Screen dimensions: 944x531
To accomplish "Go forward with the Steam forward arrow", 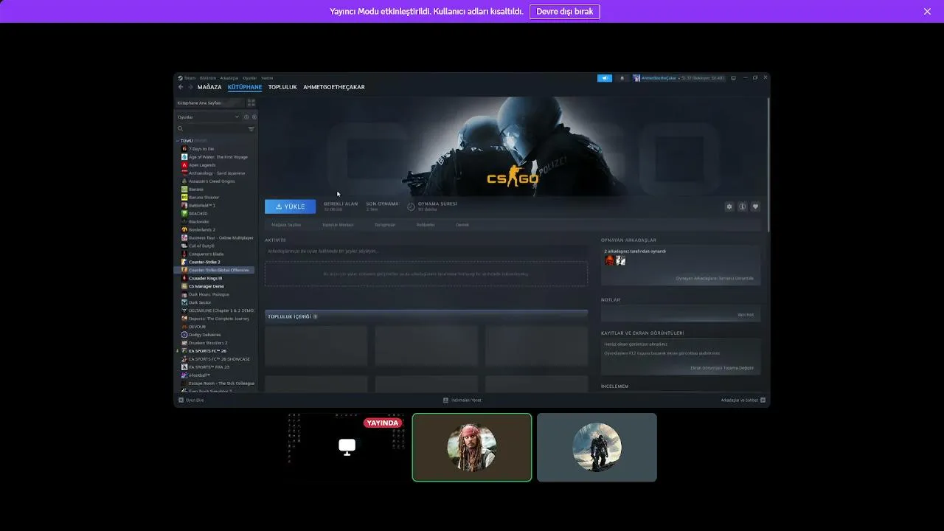I will tap(190, 87).
